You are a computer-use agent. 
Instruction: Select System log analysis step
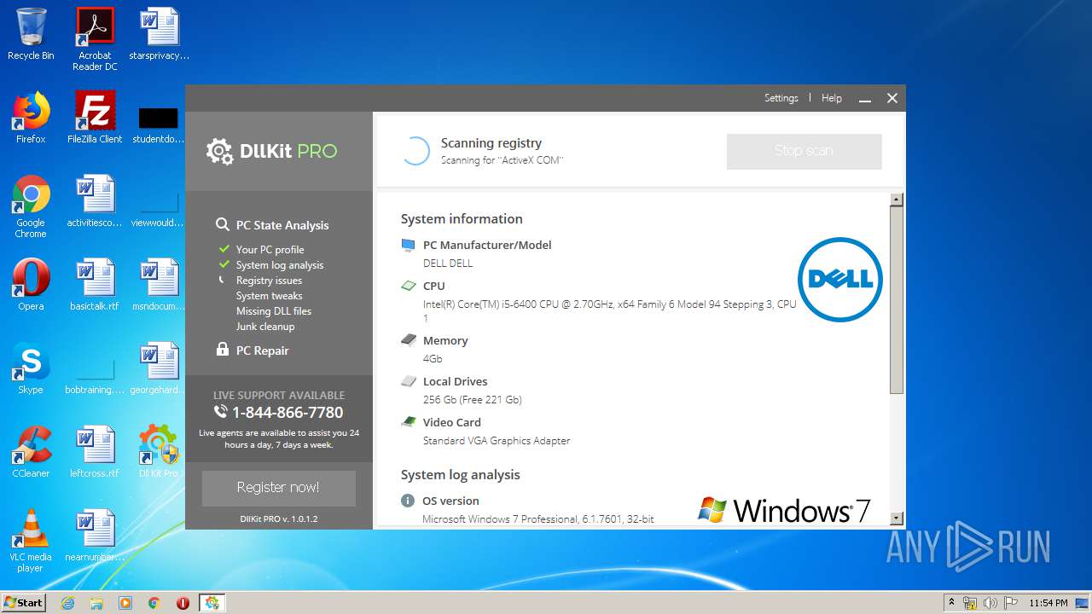pyautogui.click(x=280, y=265)
